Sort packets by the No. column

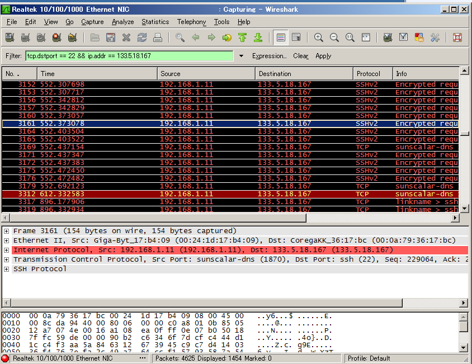click(20, 74)
